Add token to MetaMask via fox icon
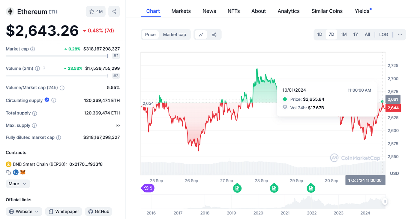This screenshot has height=219, width=420. coord(23,172)
